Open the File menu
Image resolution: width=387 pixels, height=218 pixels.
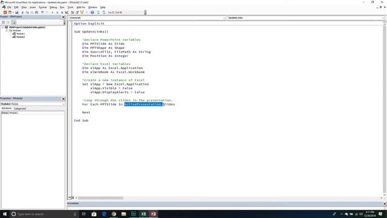9,7
